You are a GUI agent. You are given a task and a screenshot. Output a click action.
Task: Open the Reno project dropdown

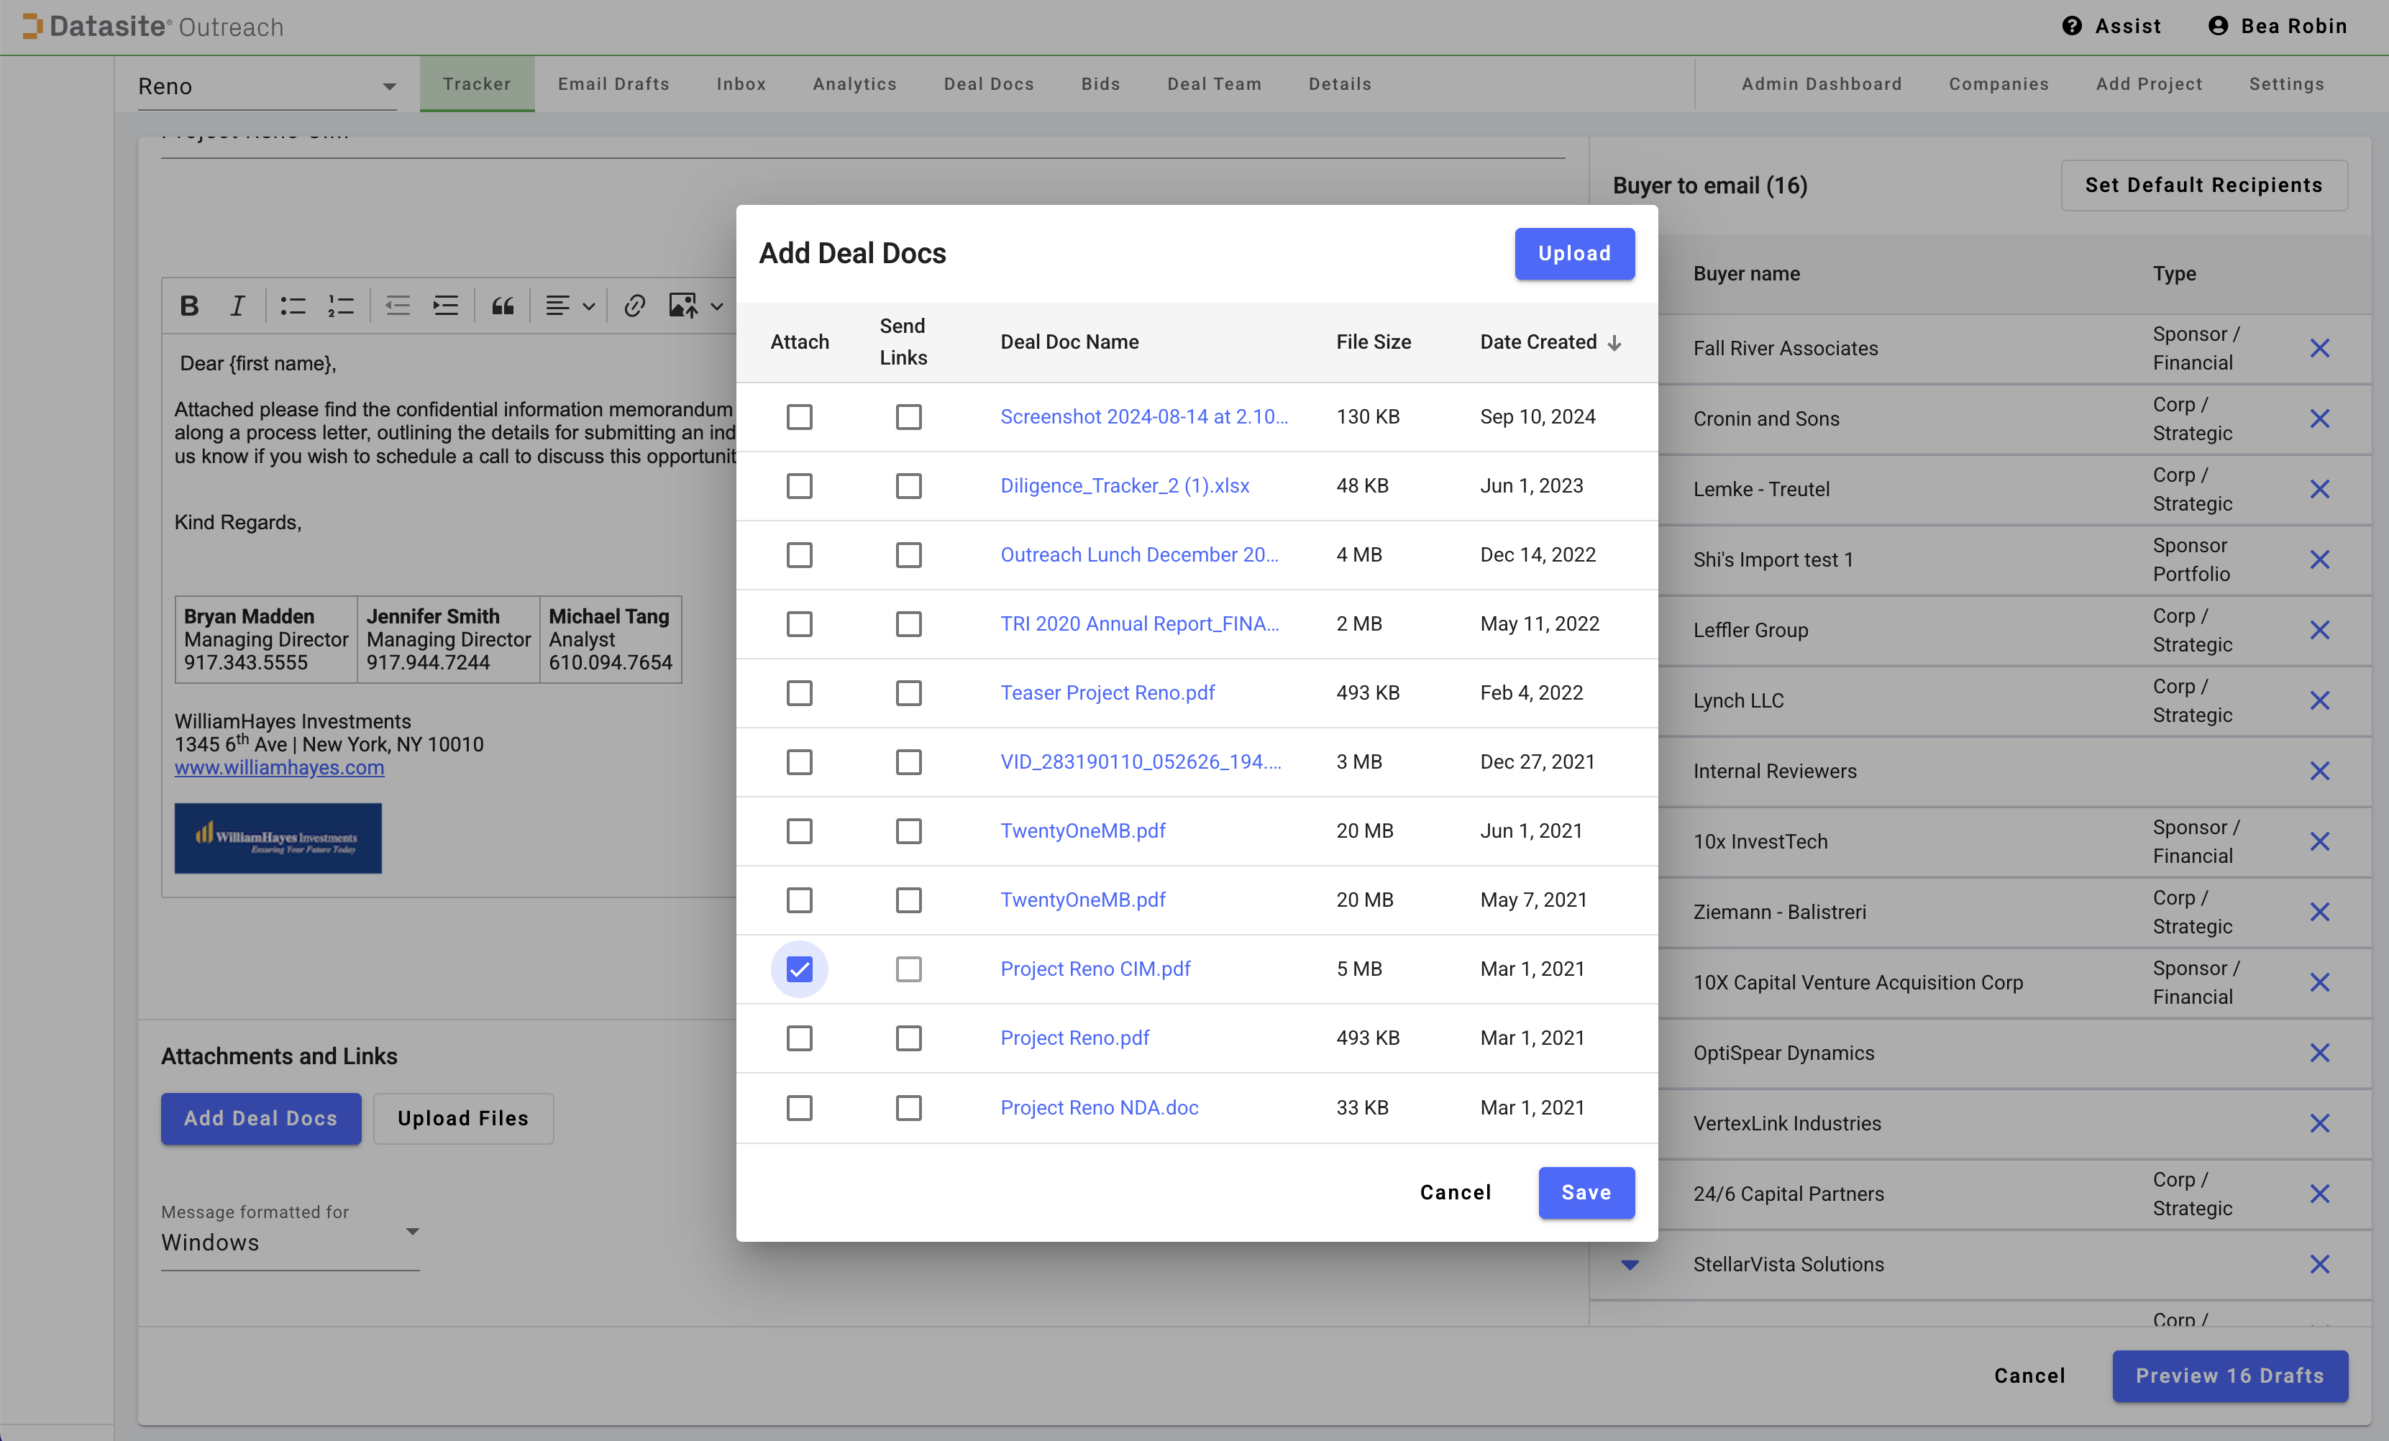[x=389, y=86]
